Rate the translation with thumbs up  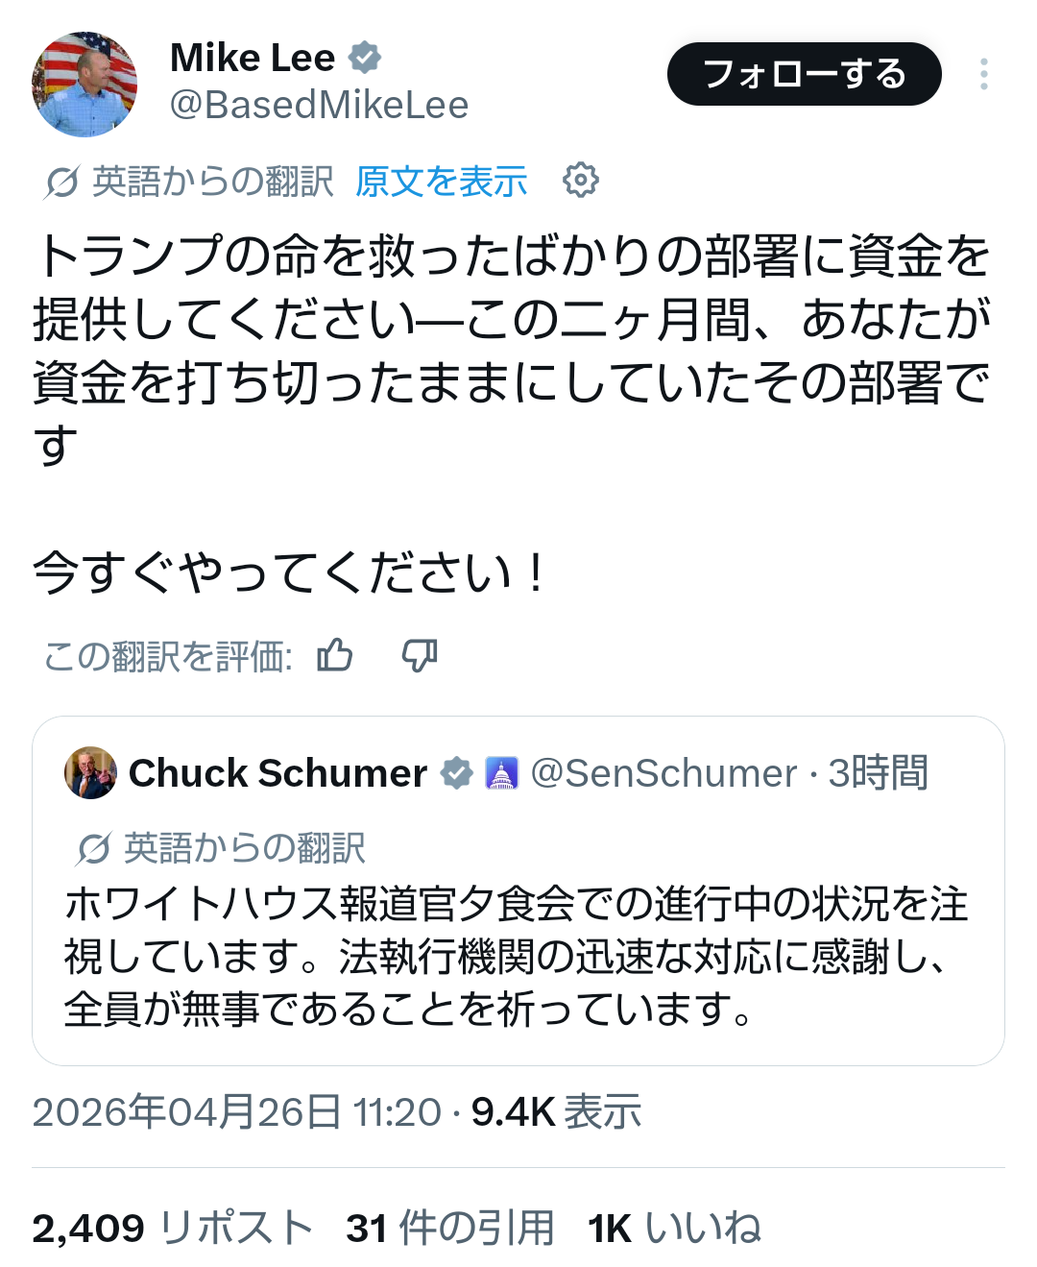tap(335, 656)
